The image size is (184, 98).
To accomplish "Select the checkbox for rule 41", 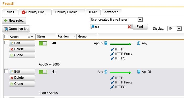I will pyautogui.click(x=6, y=71).
